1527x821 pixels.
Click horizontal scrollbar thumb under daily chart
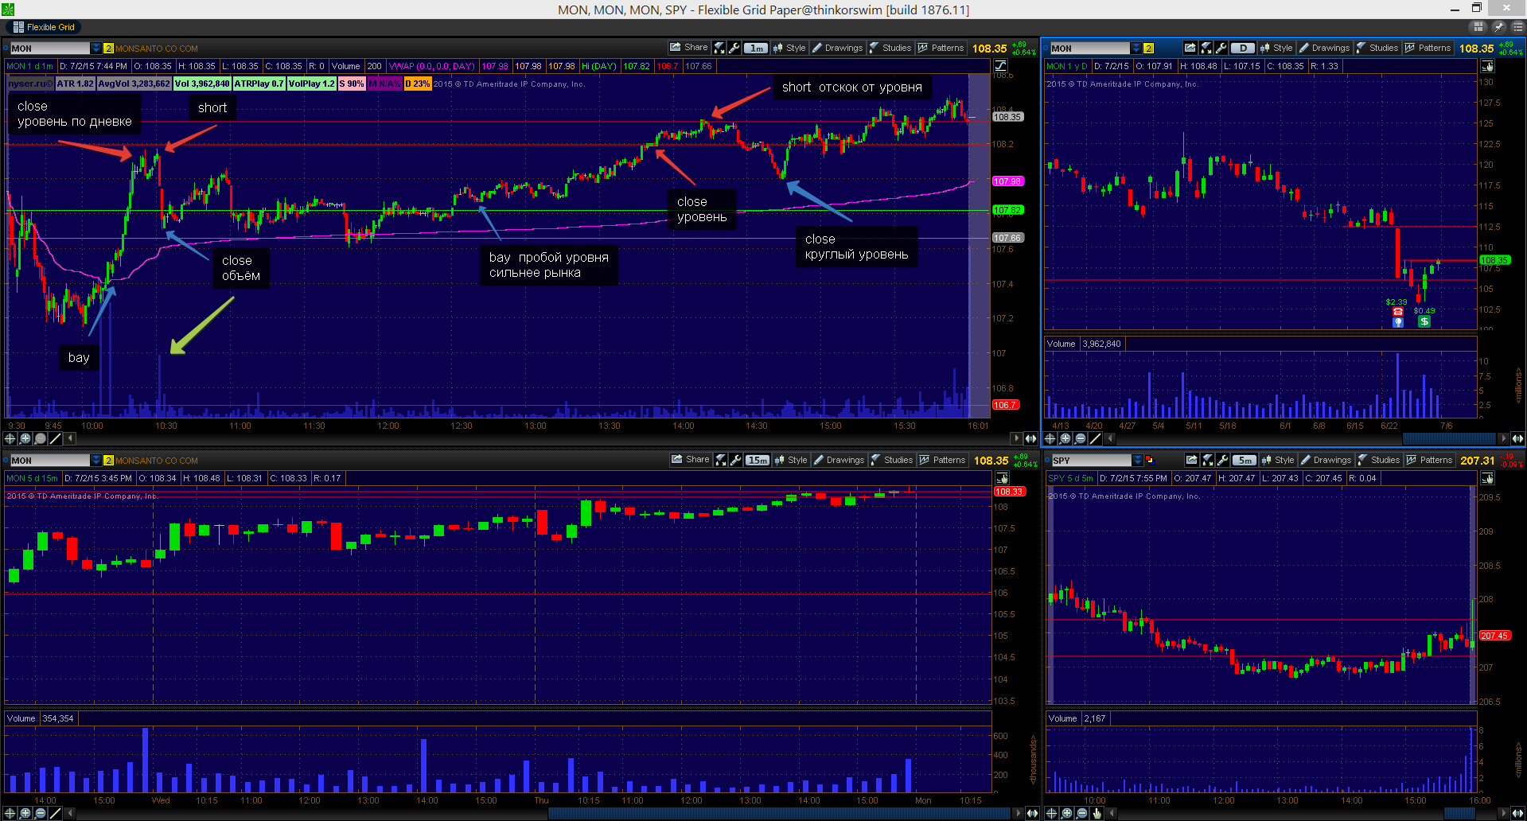pyautogui.click(x=1449, y=438)
